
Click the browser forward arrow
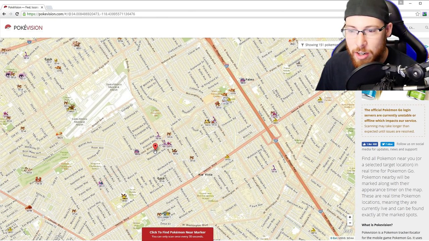coord(10,14)
